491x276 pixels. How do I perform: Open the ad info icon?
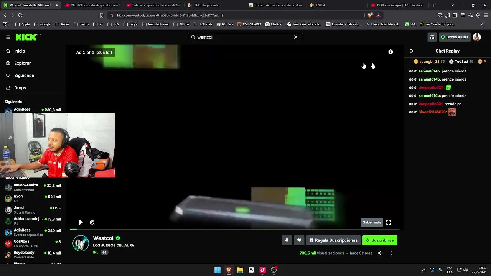click(x=390, y=52)
